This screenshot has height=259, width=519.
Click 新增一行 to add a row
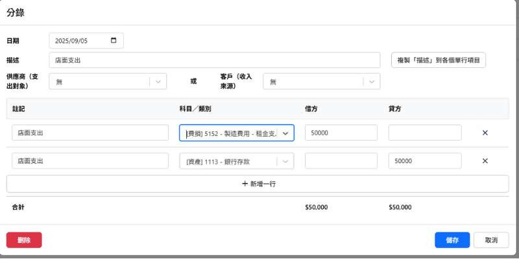click(x=258, y=184)
